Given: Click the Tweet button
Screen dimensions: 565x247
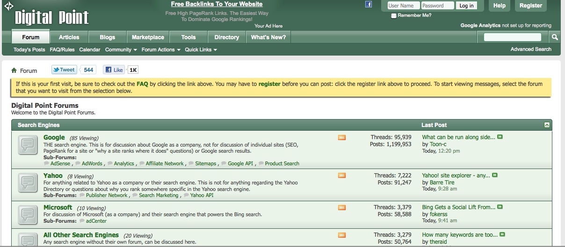Looking at the screenshot, I should [x=64, y=70].
